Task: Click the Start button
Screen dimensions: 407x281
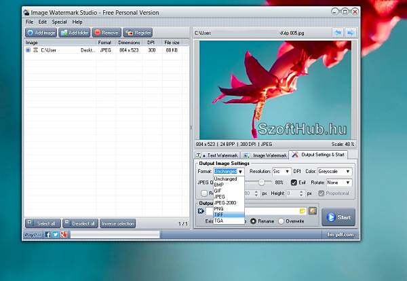Action: tap(338, 217)
